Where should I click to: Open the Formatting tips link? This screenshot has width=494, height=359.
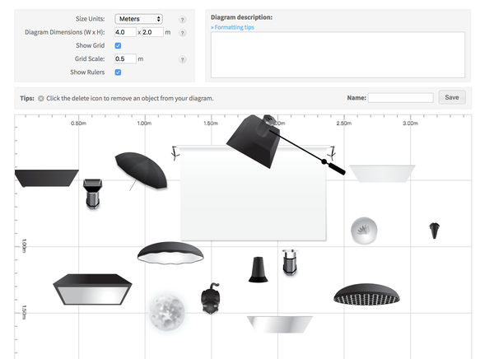232,27
